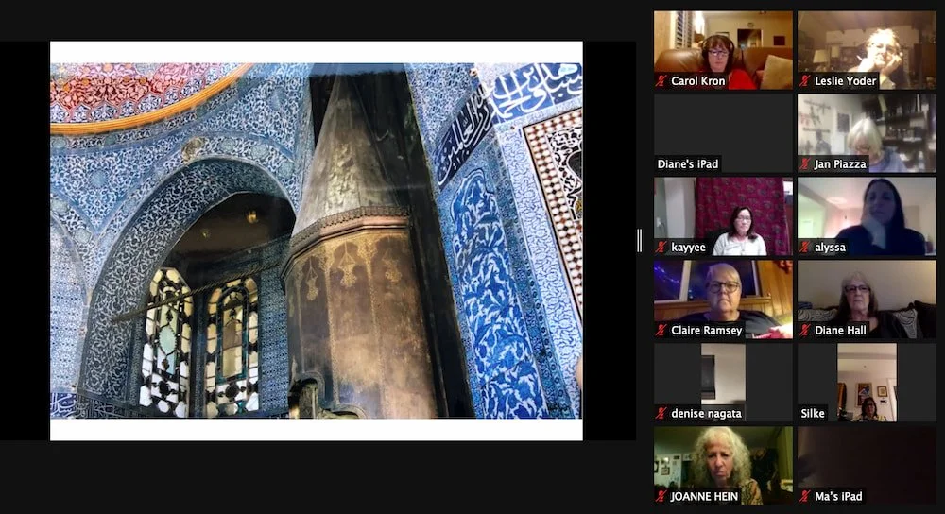The width and height of the screenshot is (945, 514).
Task: Click the JOANNE HEIN name label
Action: coord(704,497)
